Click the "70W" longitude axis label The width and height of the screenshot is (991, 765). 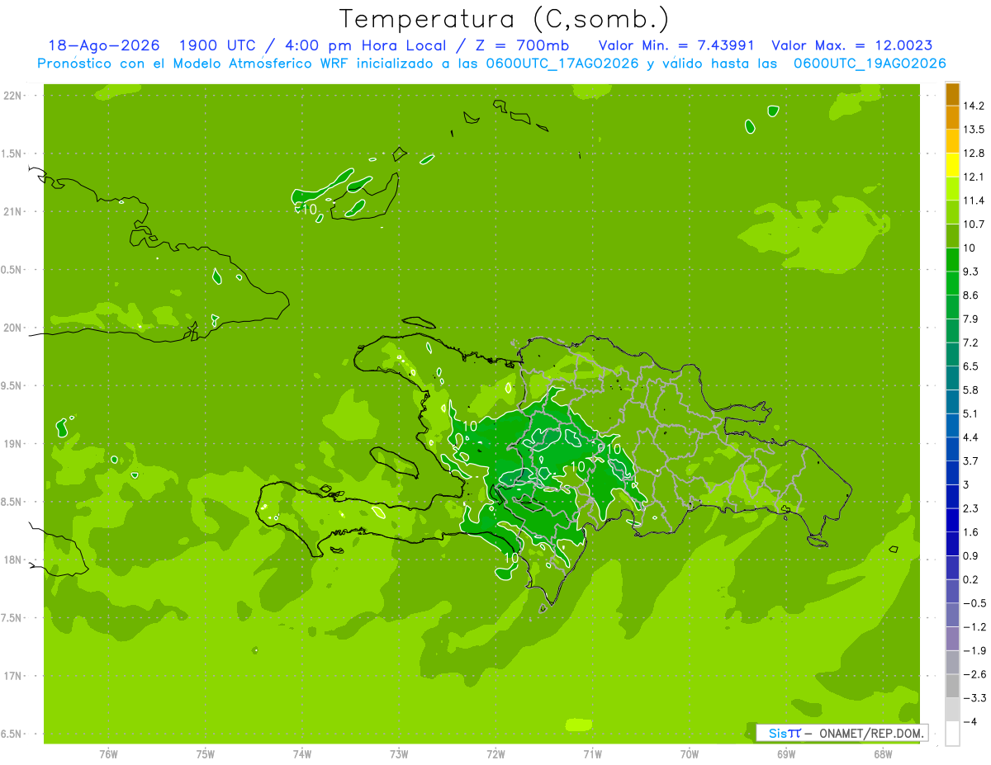point(690,754)
